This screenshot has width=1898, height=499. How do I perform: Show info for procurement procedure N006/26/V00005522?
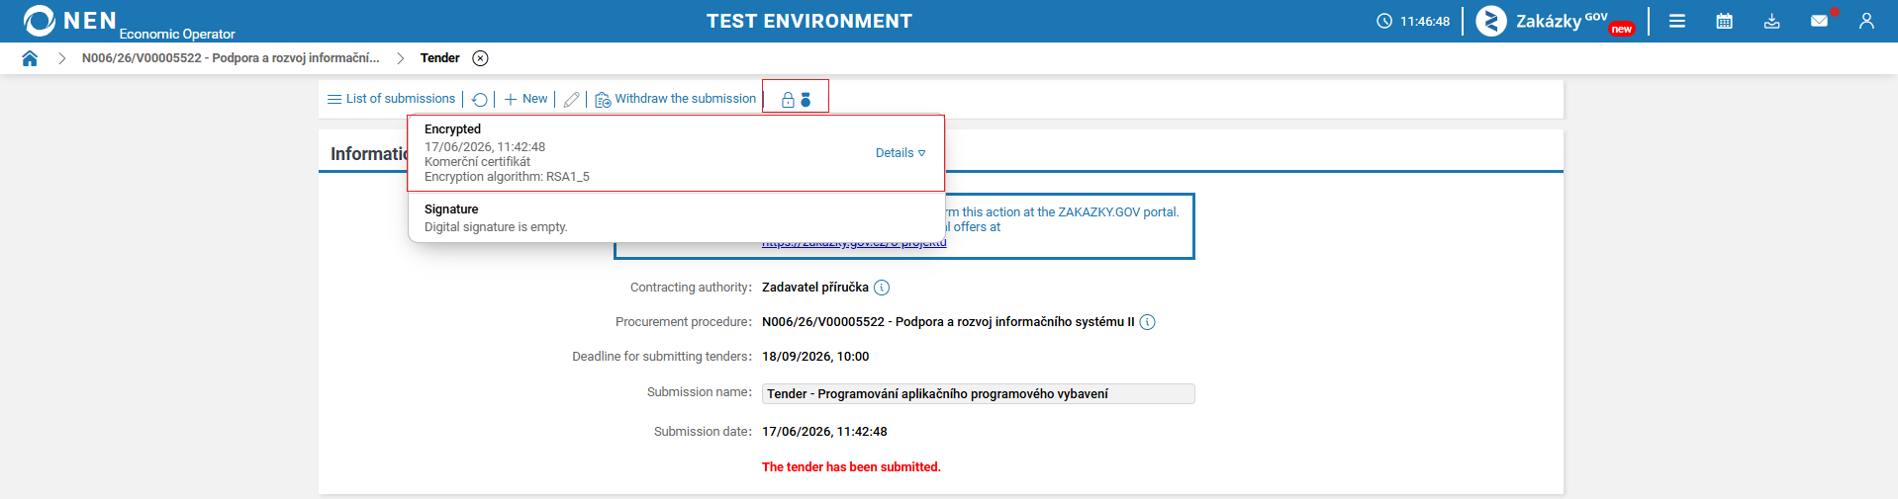click(x=1148, y=322)
